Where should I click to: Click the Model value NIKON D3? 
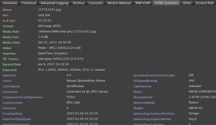point(196,108)
